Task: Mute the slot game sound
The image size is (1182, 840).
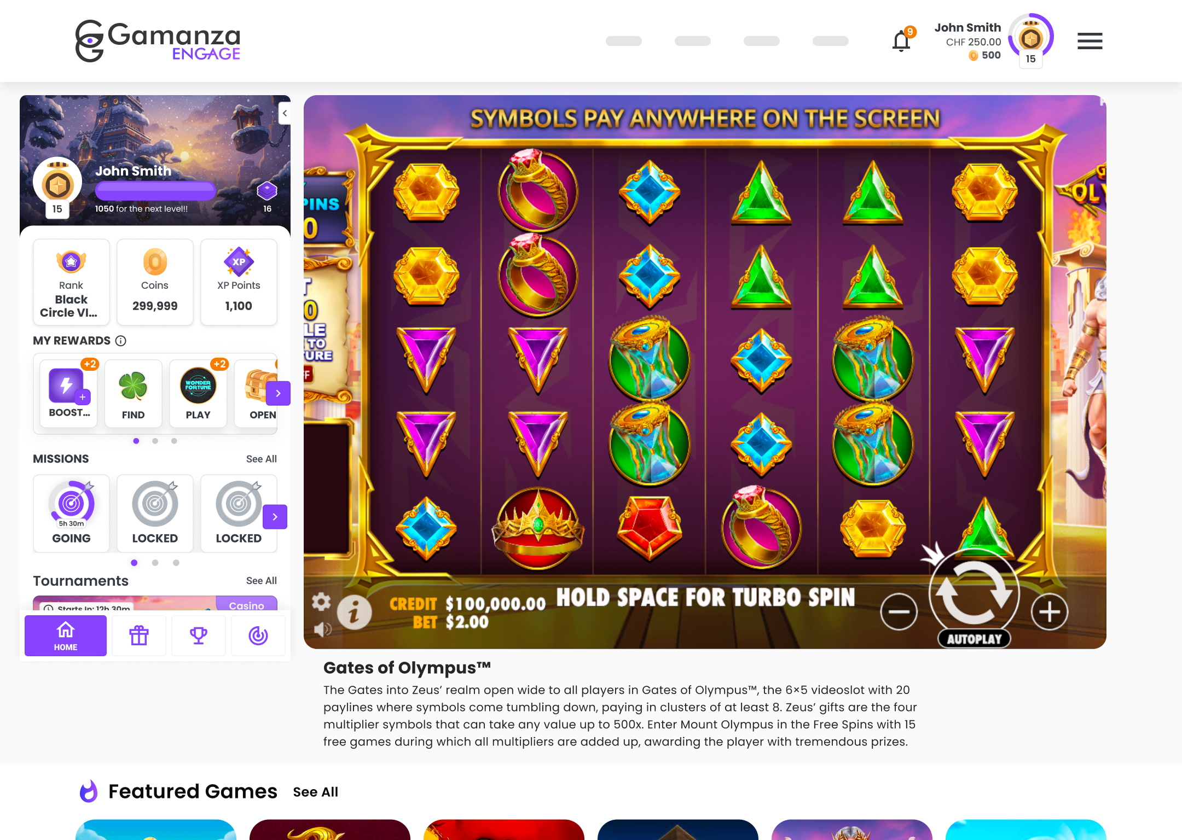Action: click(x=322, y=629)
